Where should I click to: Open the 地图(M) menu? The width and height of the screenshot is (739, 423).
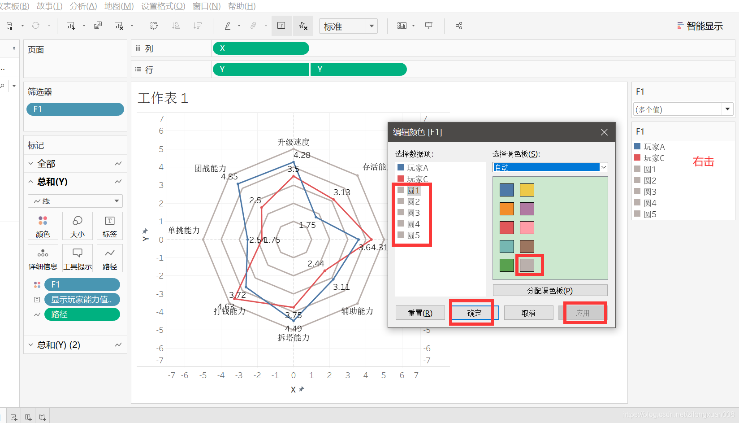(x=119, y=6)
